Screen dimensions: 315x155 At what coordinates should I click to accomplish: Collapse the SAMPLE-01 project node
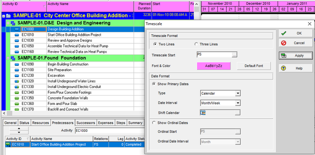click(x=3, y=16)
